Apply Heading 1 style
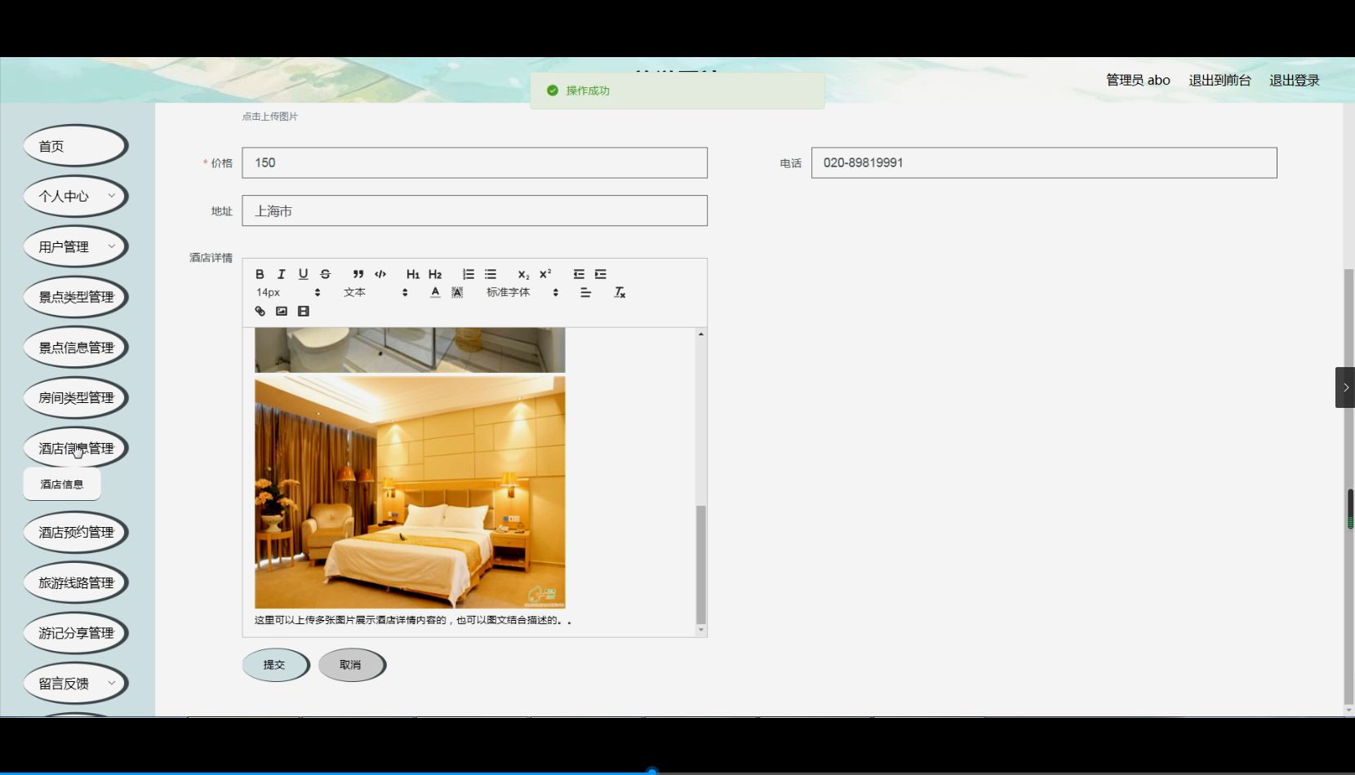This screenshot has height=775, width=1355. tap(413, 274)
